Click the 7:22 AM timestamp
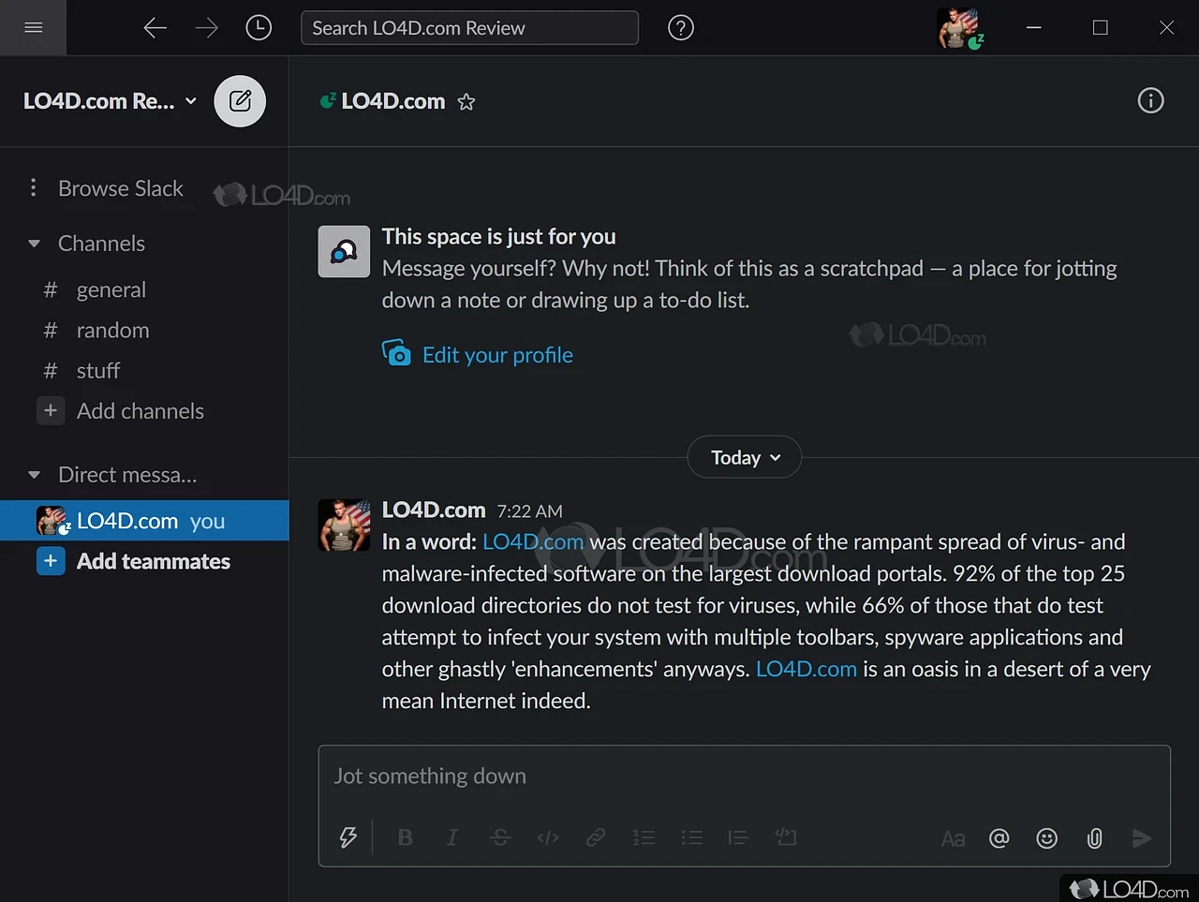 tap(529, 511)
